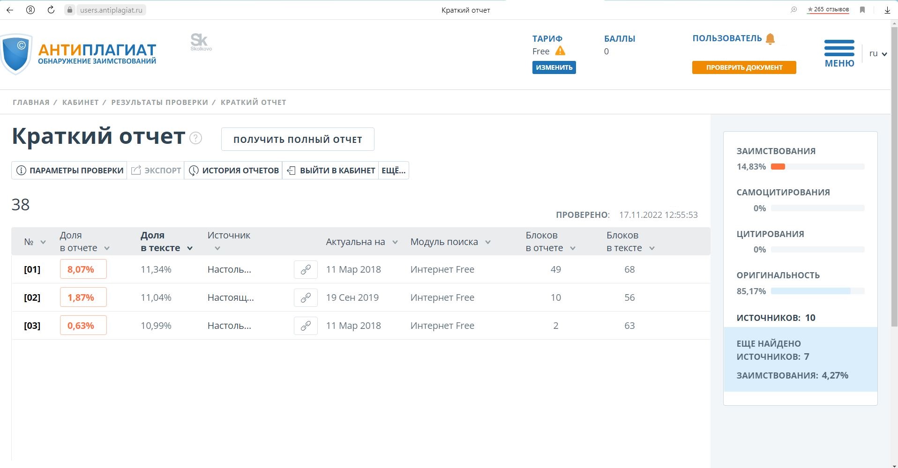Click the browser bookmark icon

pyautogui.click(x=862, y=10)
